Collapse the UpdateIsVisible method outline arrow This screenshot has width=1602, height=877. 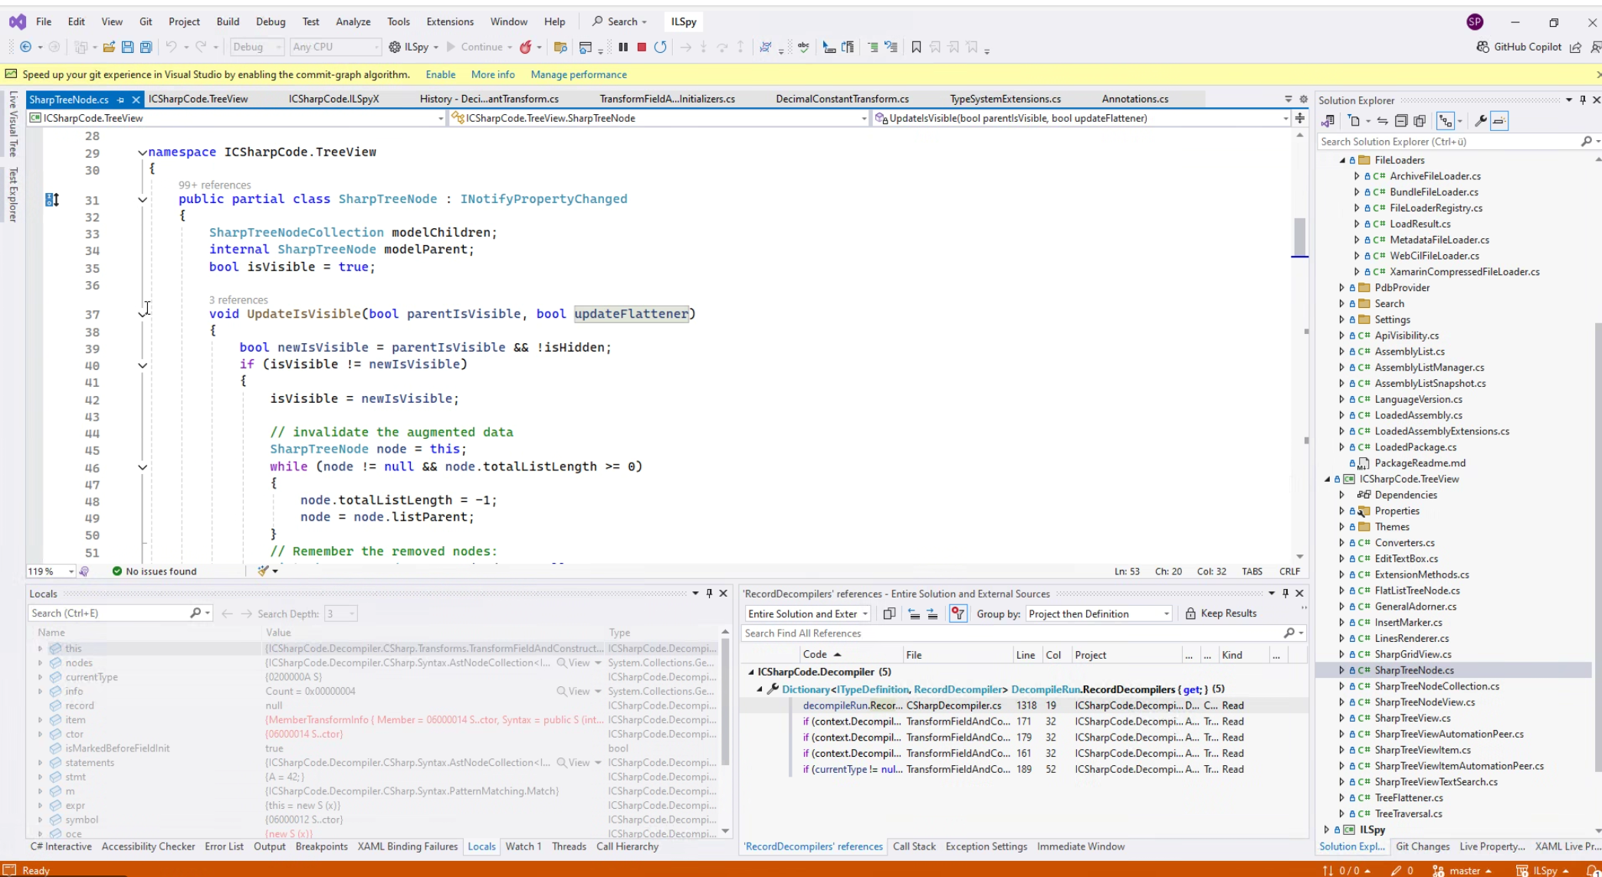[x=143, y=313]
